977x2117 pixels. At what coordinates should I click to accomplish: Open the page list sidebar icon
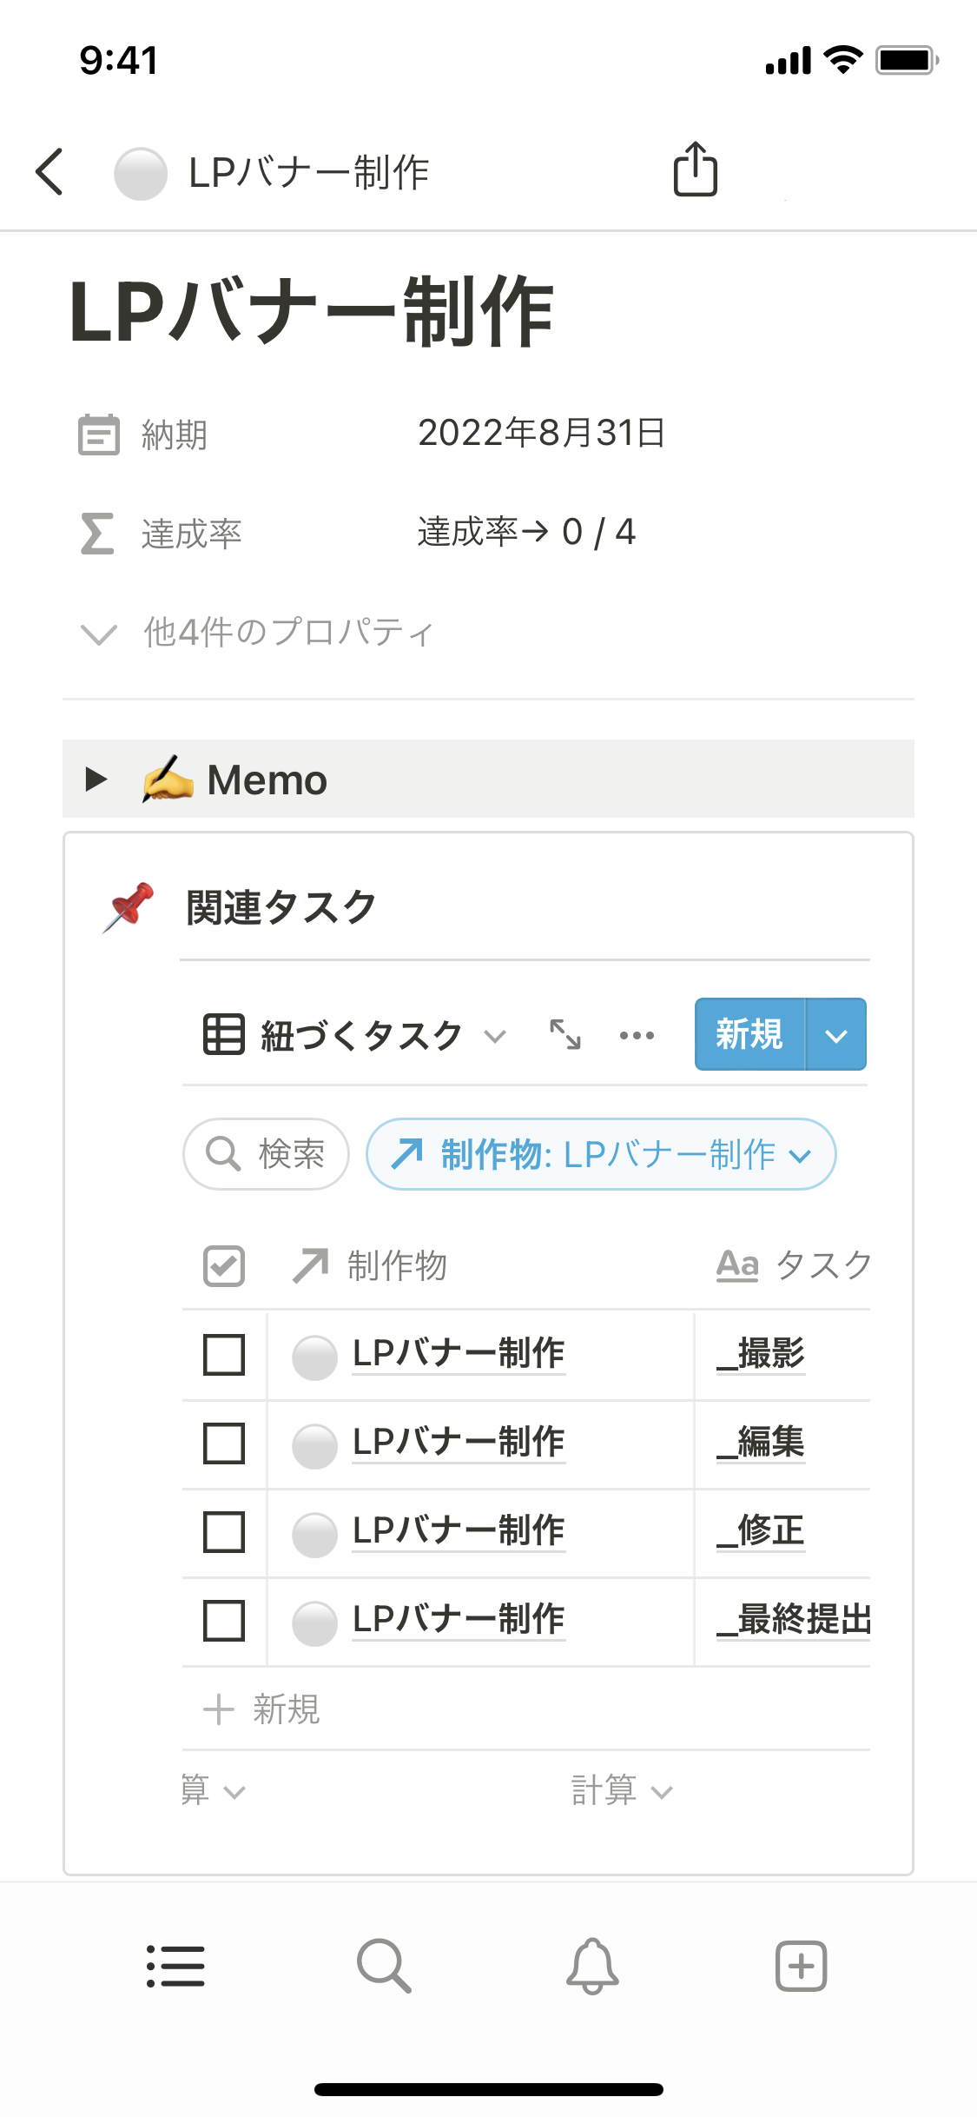(x=175, y=1966)
